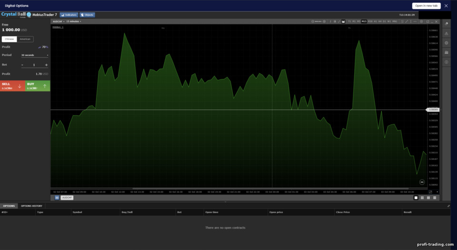Select the Chinese option type
The height and width of the screenshot is (250, 457).
(x=10, y=39)
